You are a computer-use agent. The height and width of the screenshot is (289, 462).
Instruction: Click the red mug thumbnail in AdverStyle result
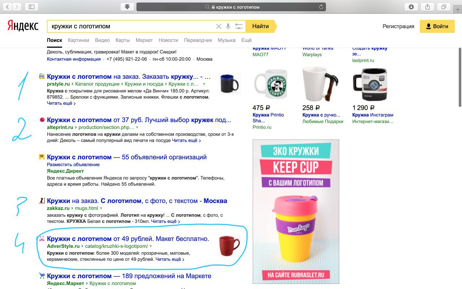coord(230,246)
